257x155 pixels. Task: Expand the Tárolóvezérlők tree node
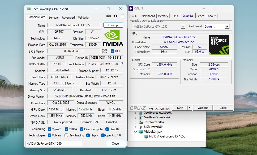pos(136,122)
